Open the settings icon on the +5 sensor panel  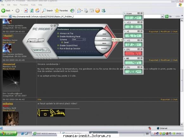139,31
